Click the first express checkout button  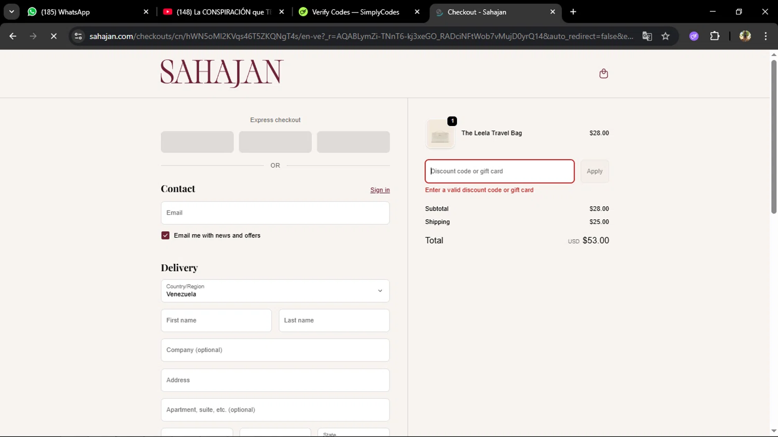point(197,142)
